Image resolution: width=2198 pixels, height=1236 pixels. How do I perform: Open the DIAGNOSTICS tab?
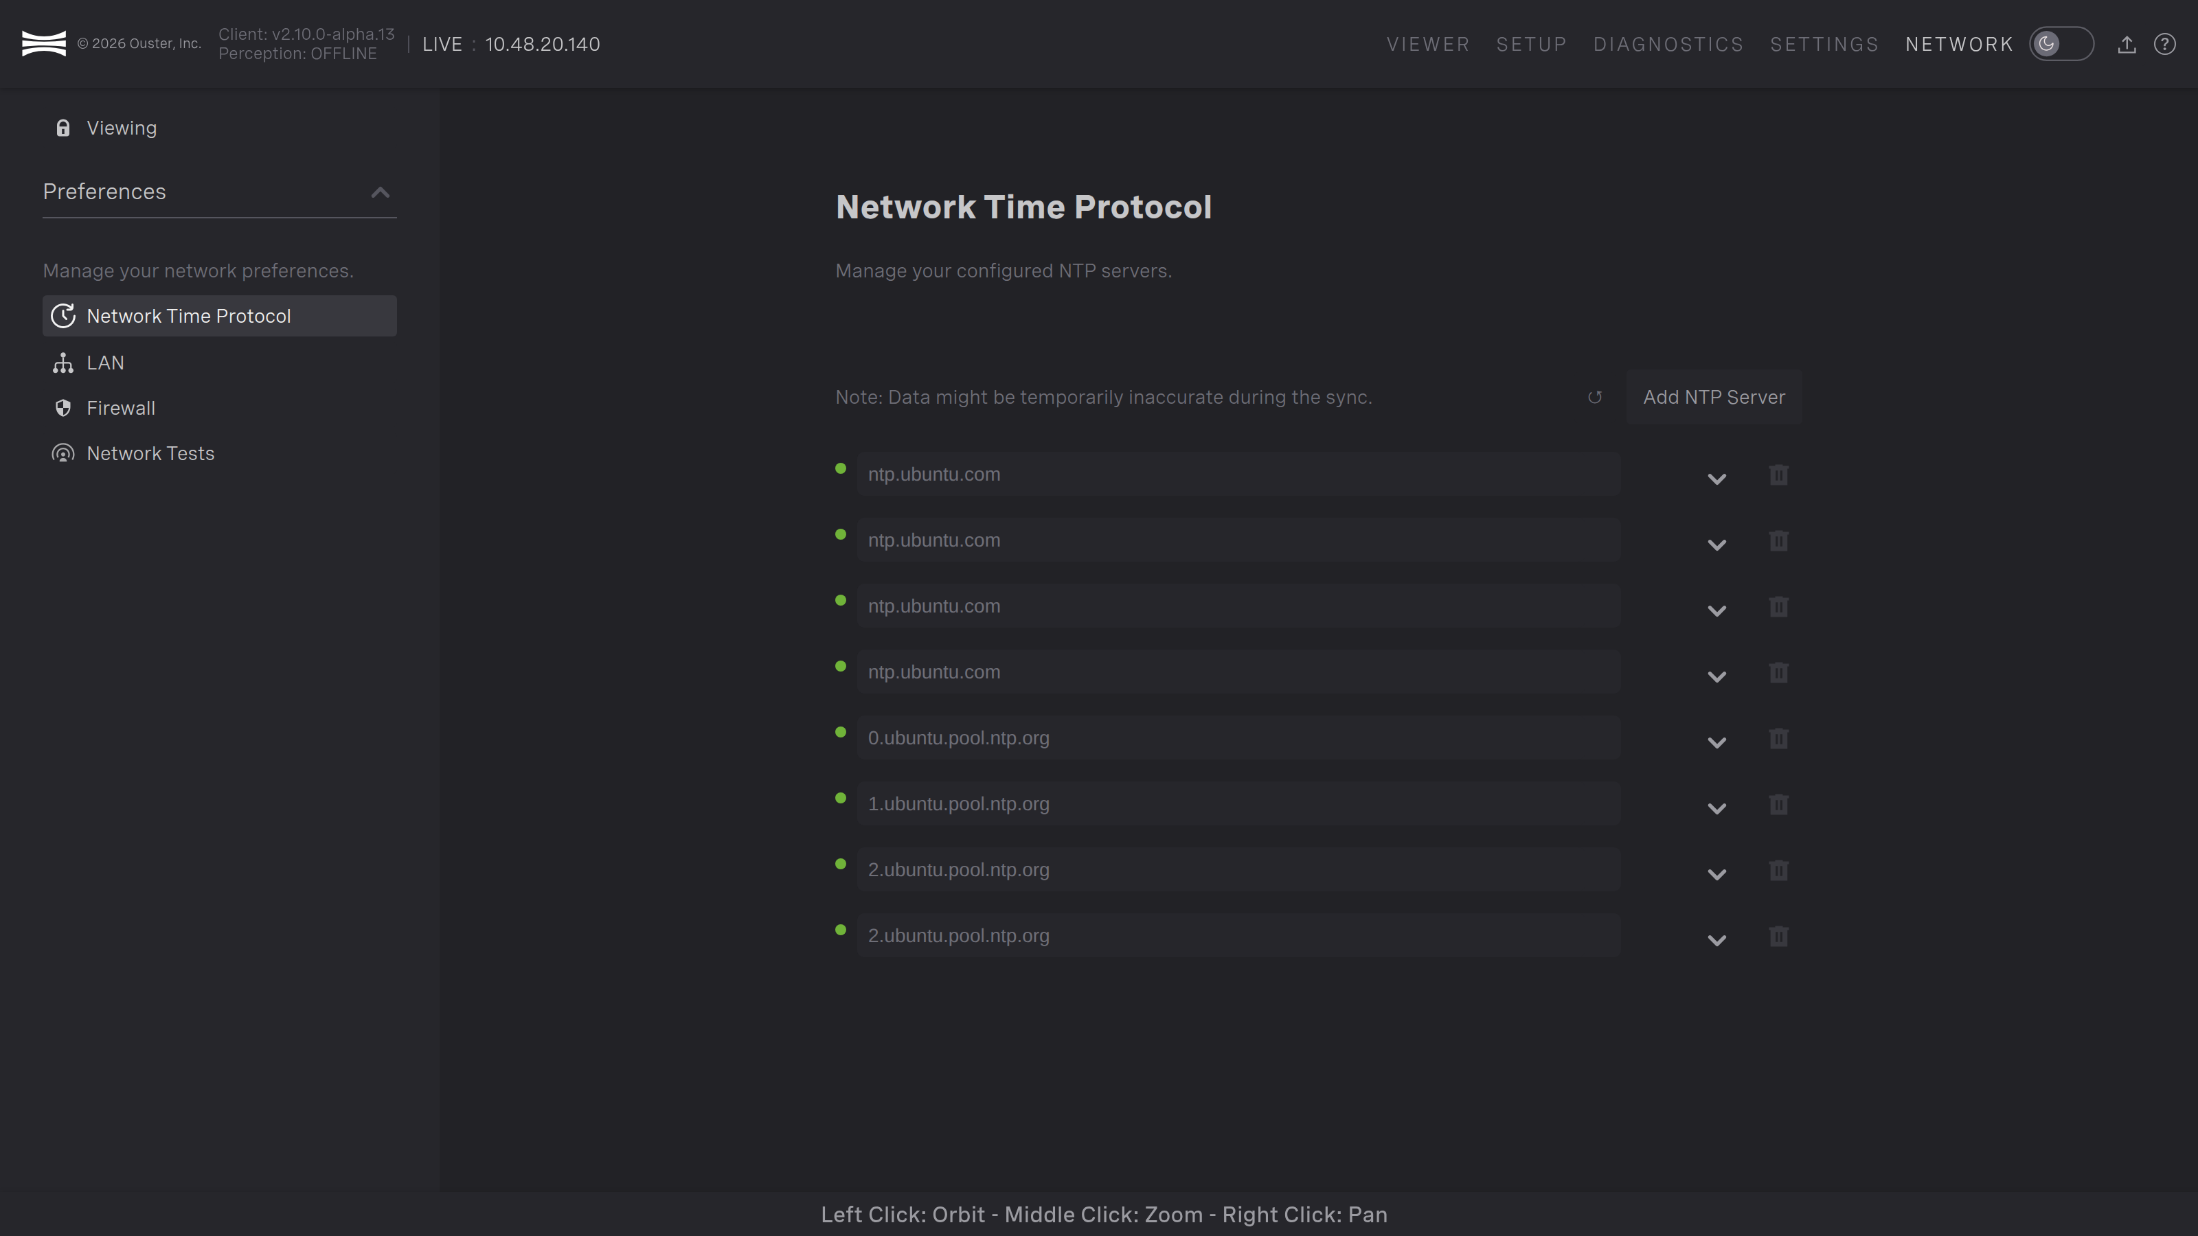pos(1668,45)
